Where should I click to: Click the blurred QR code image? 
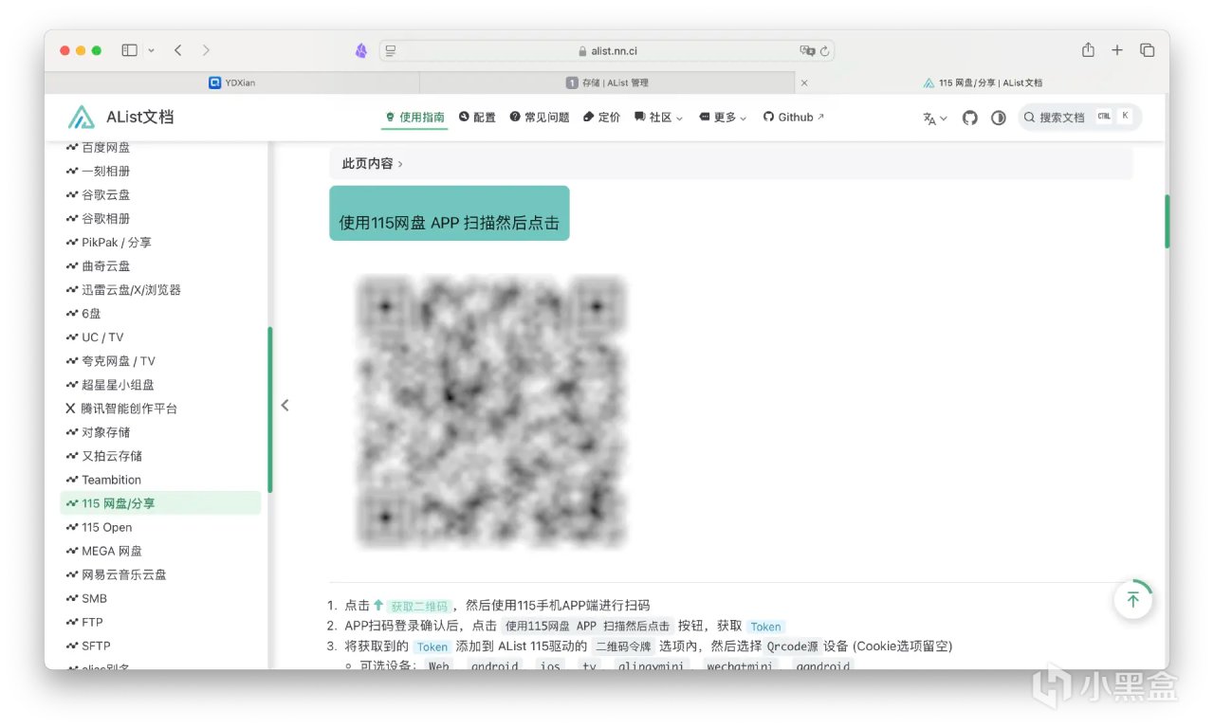(x=491, y=411)
